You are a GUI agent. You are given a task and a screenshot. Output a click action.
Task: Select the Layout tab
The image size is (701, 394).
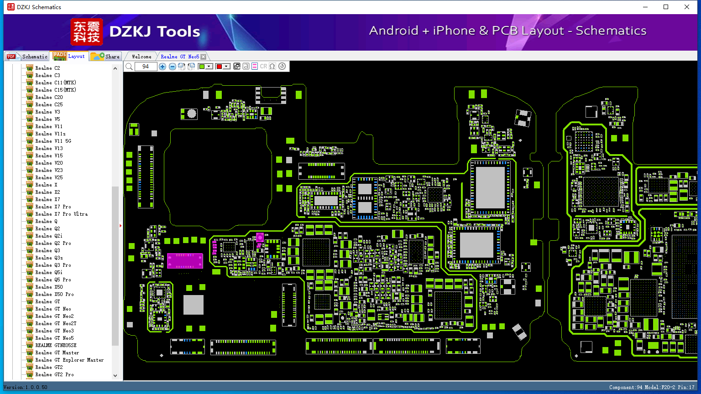(x=69, y=56)
